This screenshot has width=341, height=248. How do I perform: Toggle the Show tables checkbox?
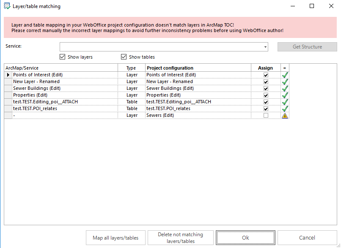(x=124, y=57)
